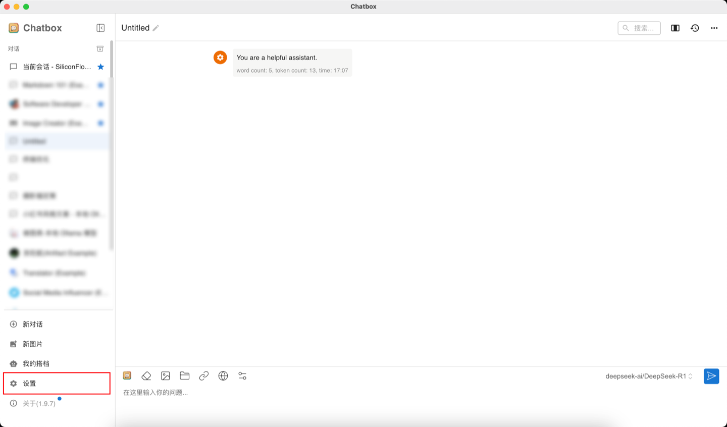Open 关于(1.9.7) about page
The image size is (727, 427).
57,403
